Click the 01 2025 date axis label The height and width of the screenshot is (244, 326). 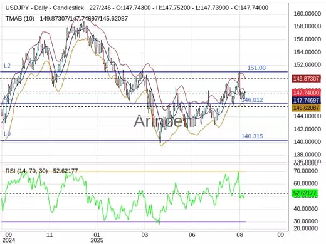tap(97, 238)
